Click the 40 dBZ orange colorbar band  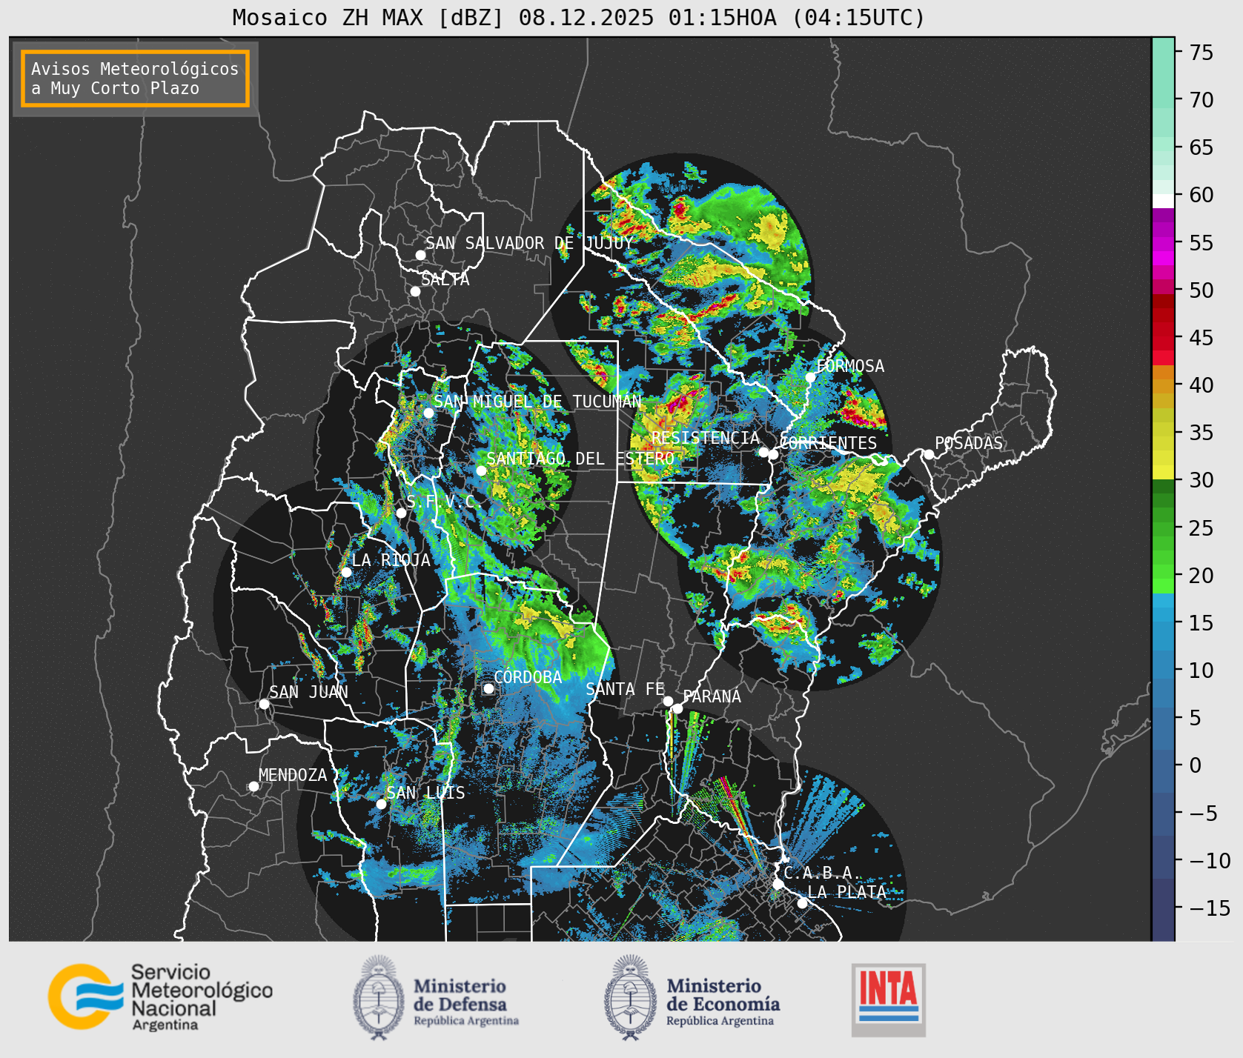(1163, 385)
